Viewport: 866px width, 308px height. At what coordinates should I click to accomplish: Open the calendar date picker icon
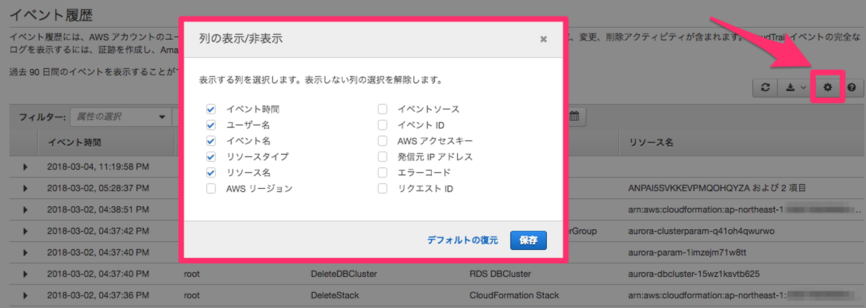[x=574, y=117]
